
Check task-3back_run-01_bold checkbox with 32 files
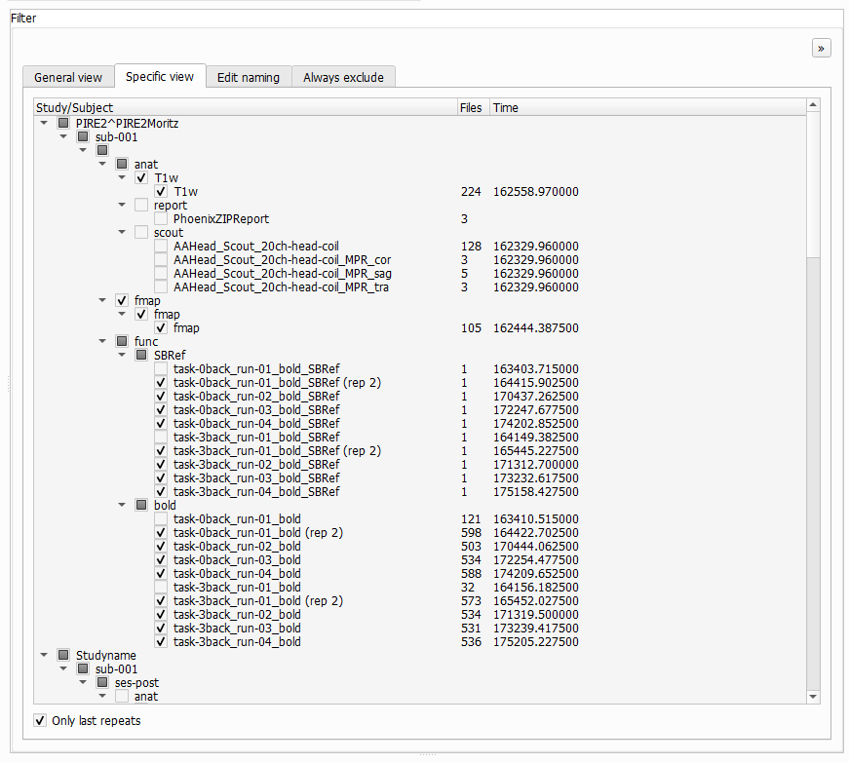[161, 588]
